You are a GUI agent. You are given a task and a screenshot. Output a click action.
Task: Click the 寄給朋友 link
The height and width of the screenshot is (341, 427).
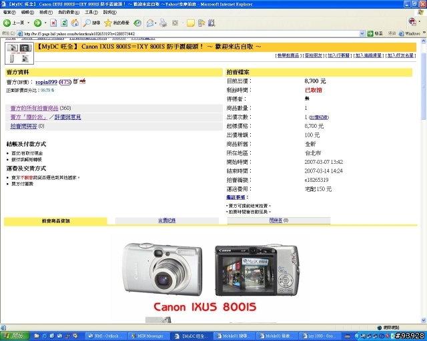tap(314, 55)
